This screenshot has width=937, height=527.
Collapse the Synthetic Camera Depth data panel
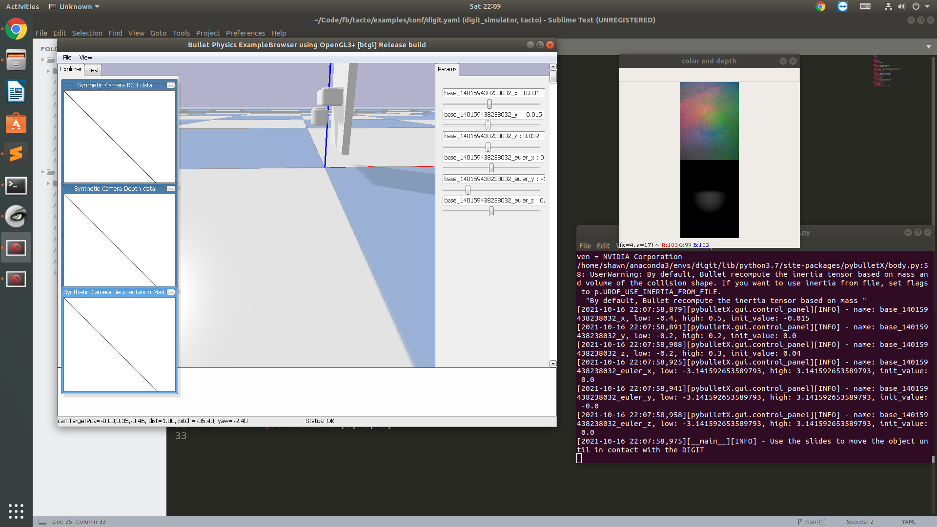pyautogui.click(x=170, y=188)
